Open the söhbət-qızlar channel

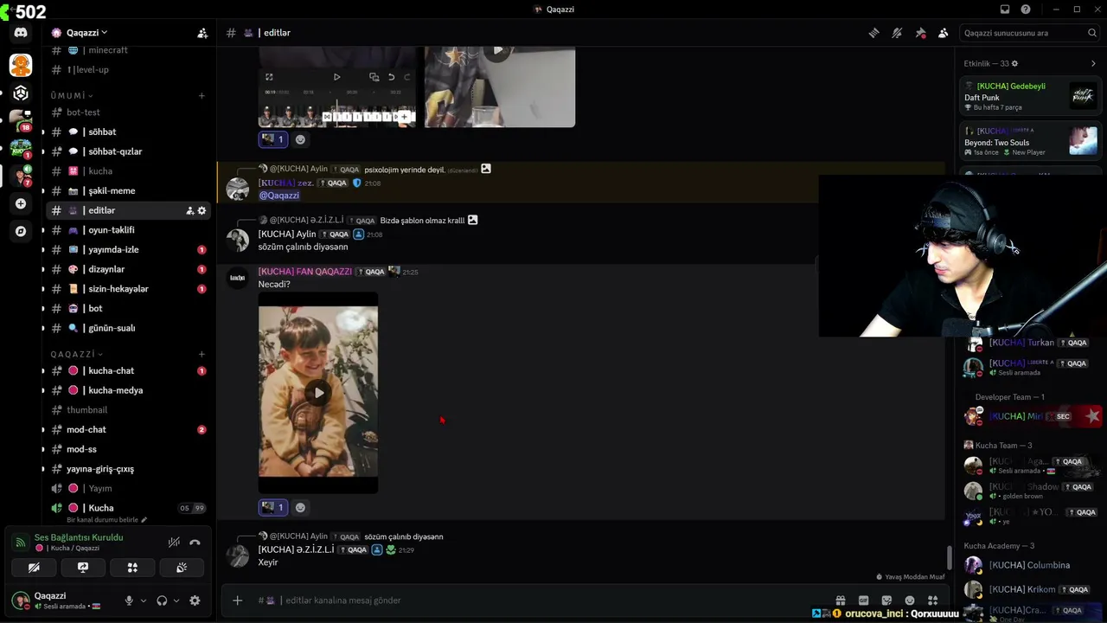click(x=128, y=151)
